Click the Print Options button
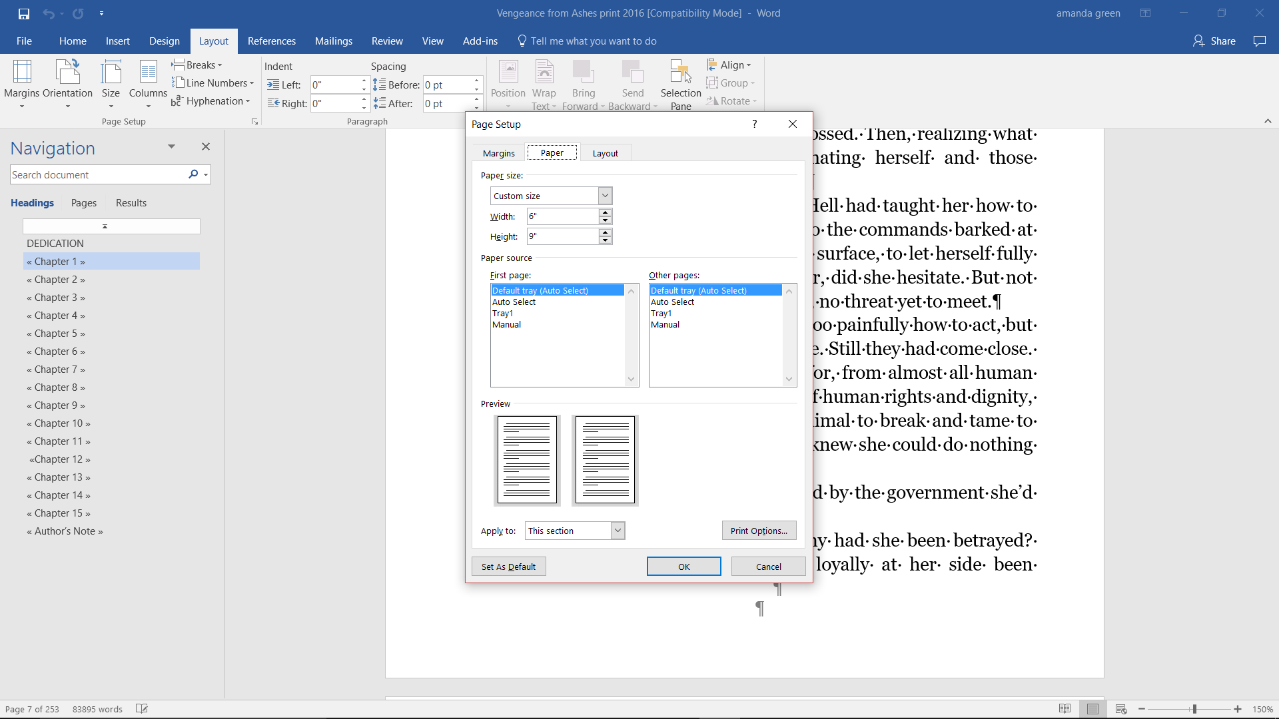The image size is (1279, 719). [759, 531]
